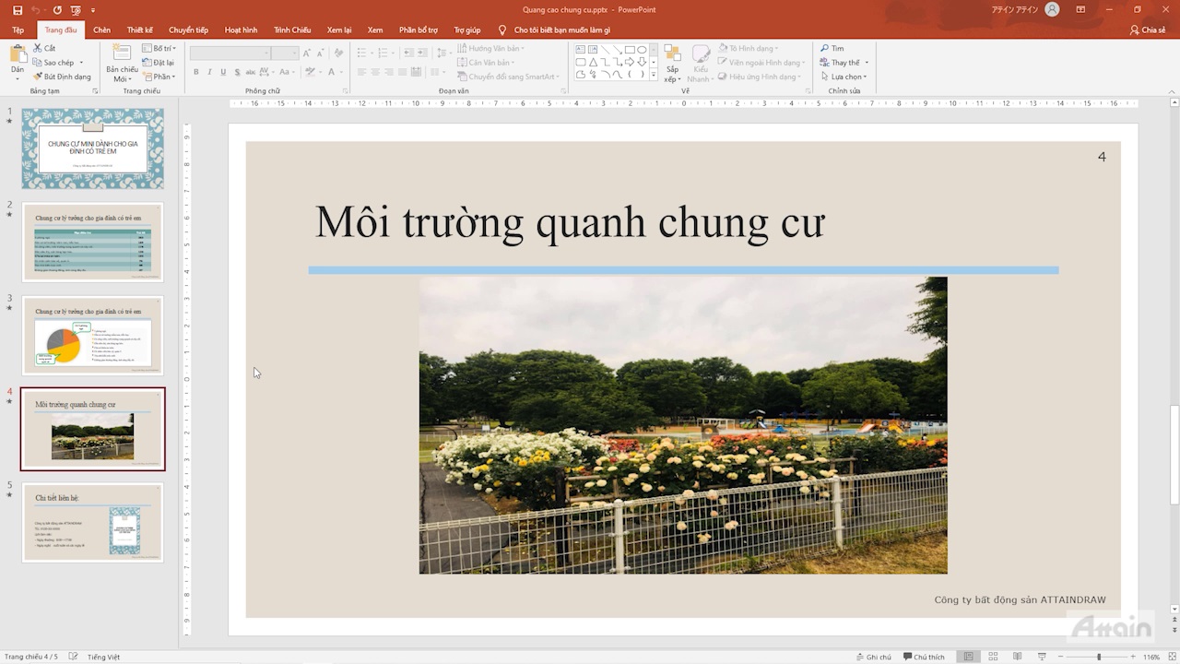This screenshot has width=1180, height=664.
Task: Expand the Bố trí layout dropdown
Action: [159, 48]
